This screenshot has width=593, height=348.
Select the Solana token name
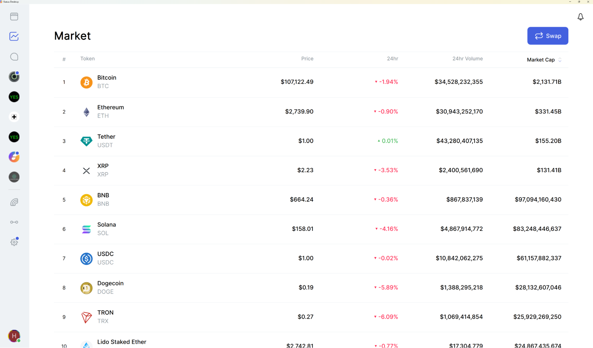pyautogui.click(x=106, y=225)
